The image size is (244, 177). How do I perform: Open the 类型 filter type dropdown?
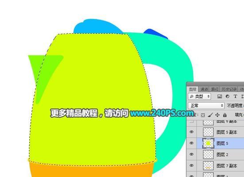coord(199,96)
